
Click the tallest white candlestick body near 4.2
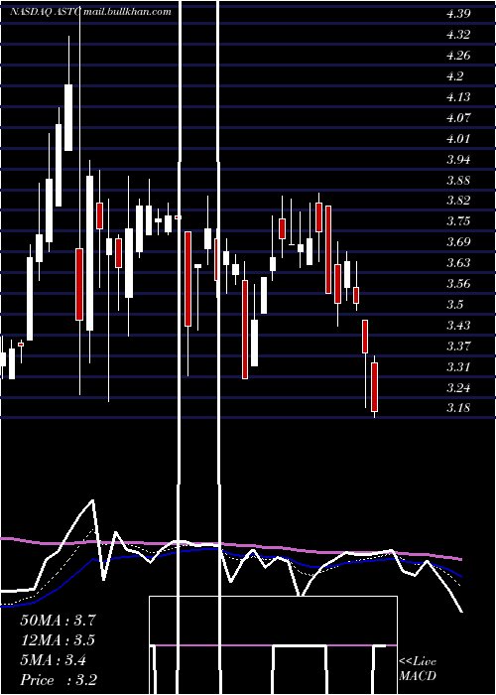tap(68, 117)
